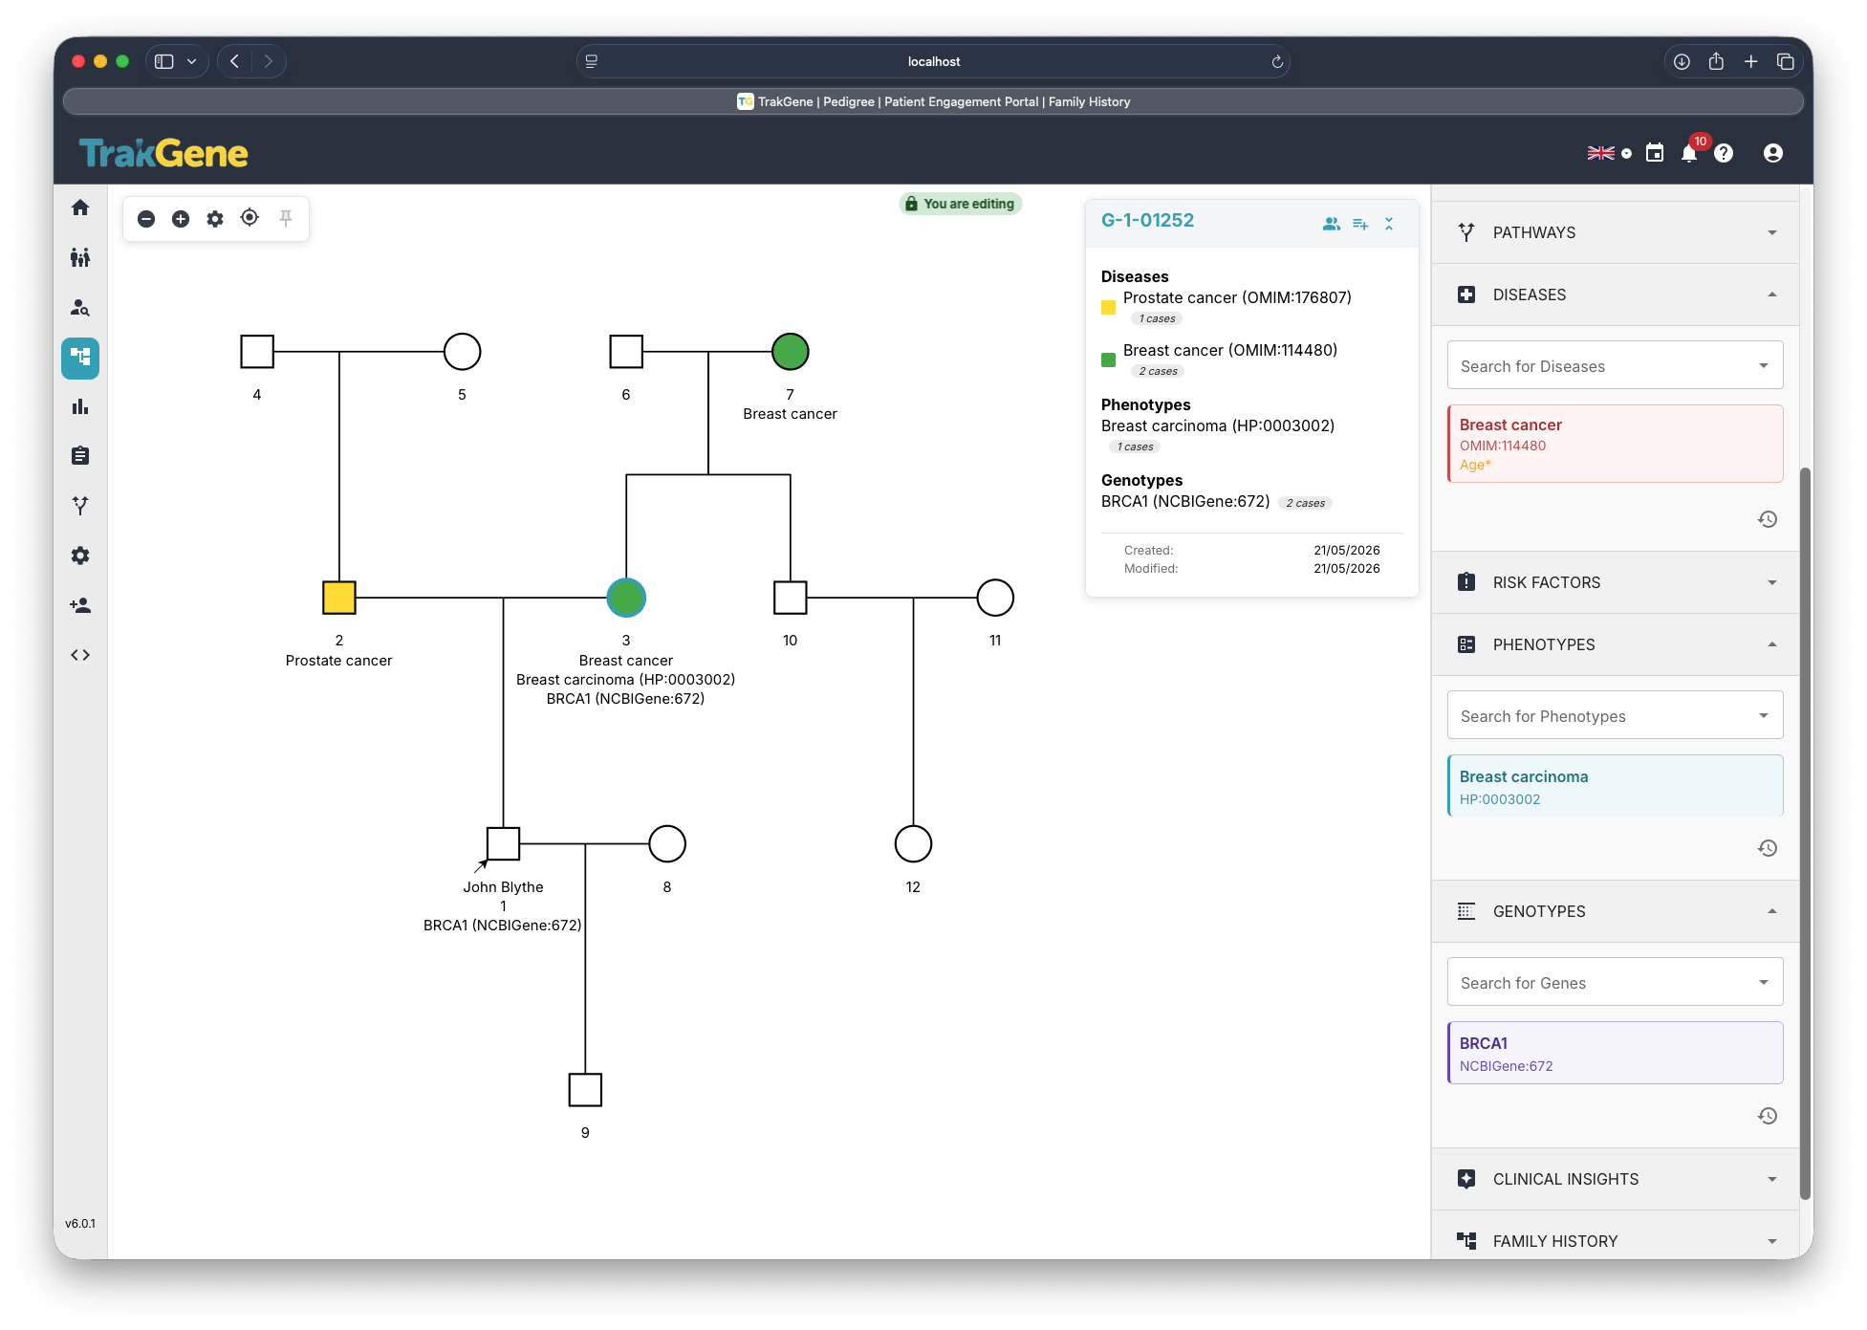Click the yellow Prostate cancer legend swatch

(x=1109, y=308)
